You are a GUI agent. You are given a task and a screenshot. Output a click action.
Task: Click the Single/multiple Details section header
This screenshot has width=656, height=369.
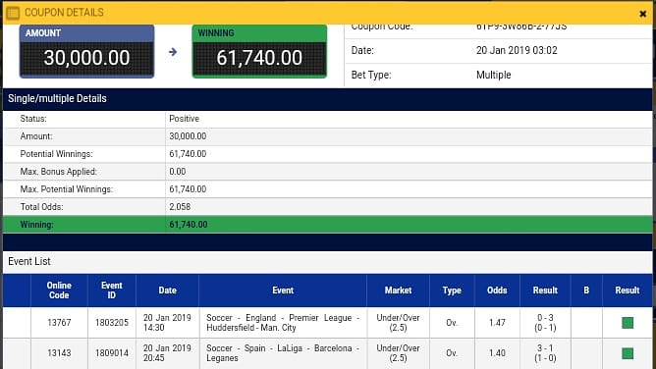point(328,99)
